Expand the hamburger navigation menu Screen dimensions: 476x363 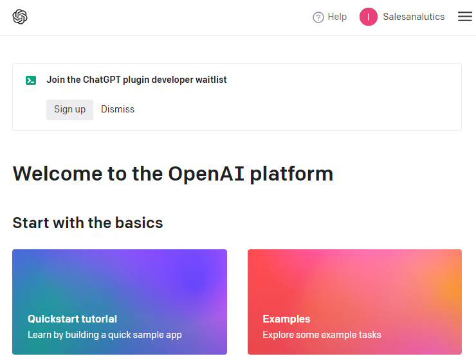pyautogui.click(x=464, y=17)
